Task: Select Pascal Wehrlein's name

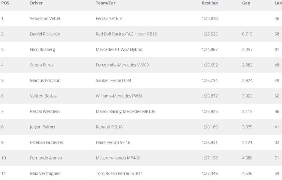Action: [x=45, y=111]
